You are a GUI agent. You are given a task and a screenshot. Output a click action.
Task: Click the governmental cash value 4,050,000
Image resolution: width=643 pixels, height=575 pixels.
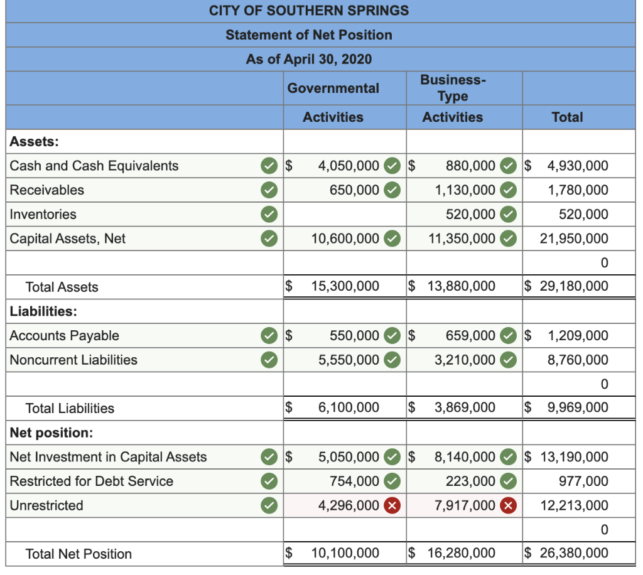pyautogui.click(x=349, y=166)
